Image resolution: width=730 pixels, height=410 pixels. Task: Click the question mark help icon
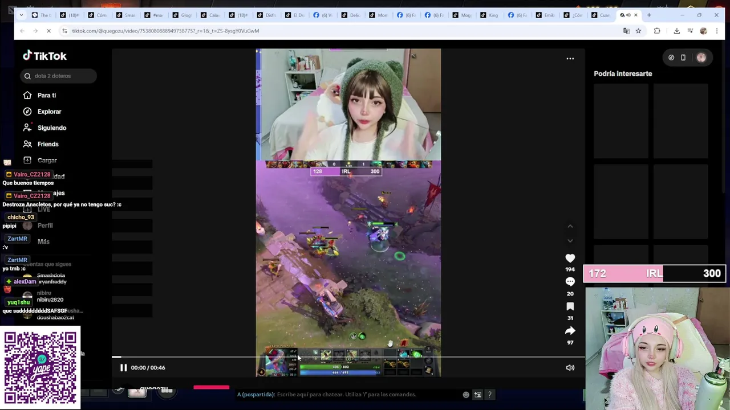[x=489, y=395]
